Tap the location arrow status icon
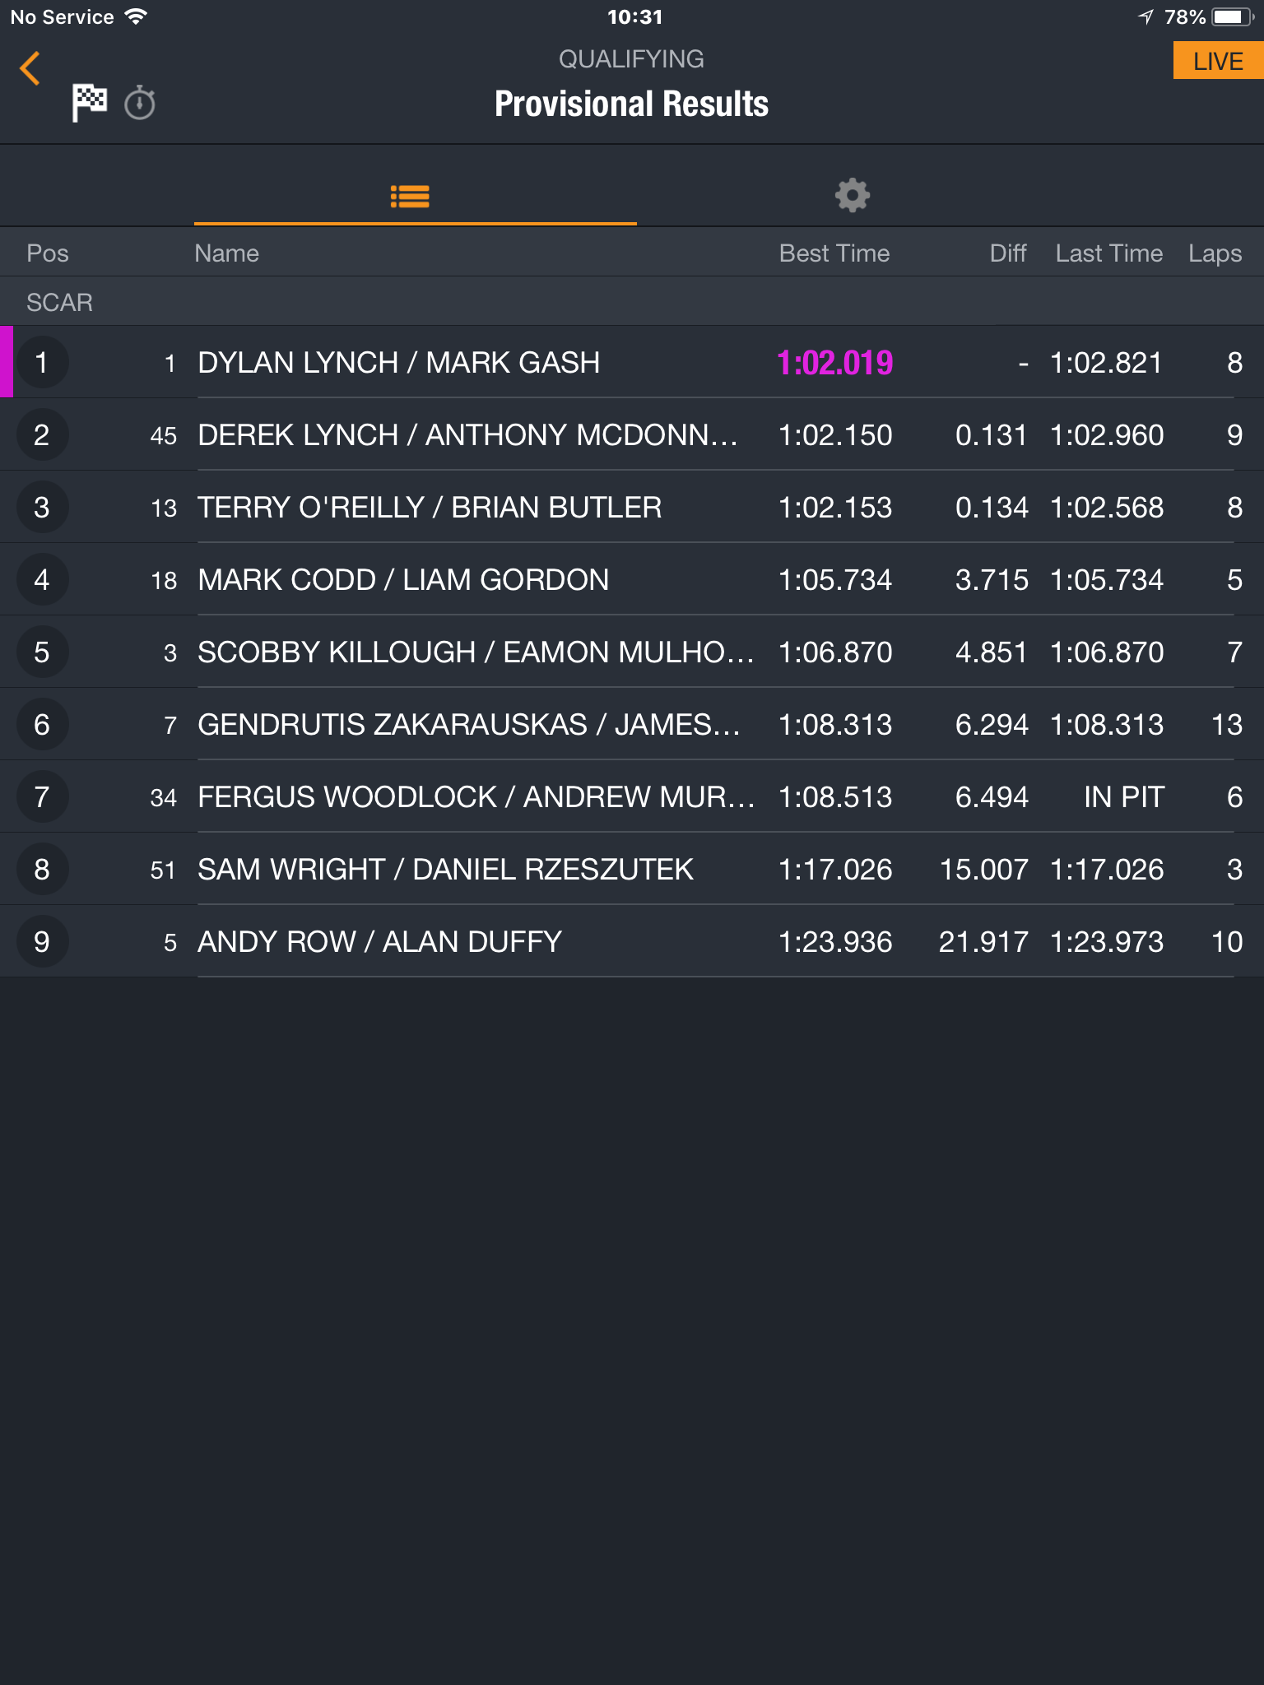 (x=1145, y=17)
